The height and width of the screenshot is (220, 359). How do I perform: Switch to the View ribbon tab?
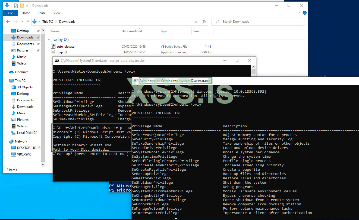pyautogui.click(x=57, y=13)
